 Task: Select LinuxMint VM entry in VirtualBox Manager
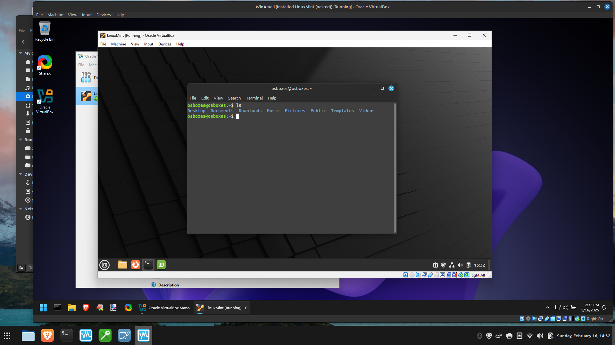(87, 96)
